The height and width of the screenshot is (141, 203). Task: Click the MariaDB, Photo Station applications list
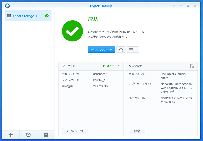[x=177, y=88]
